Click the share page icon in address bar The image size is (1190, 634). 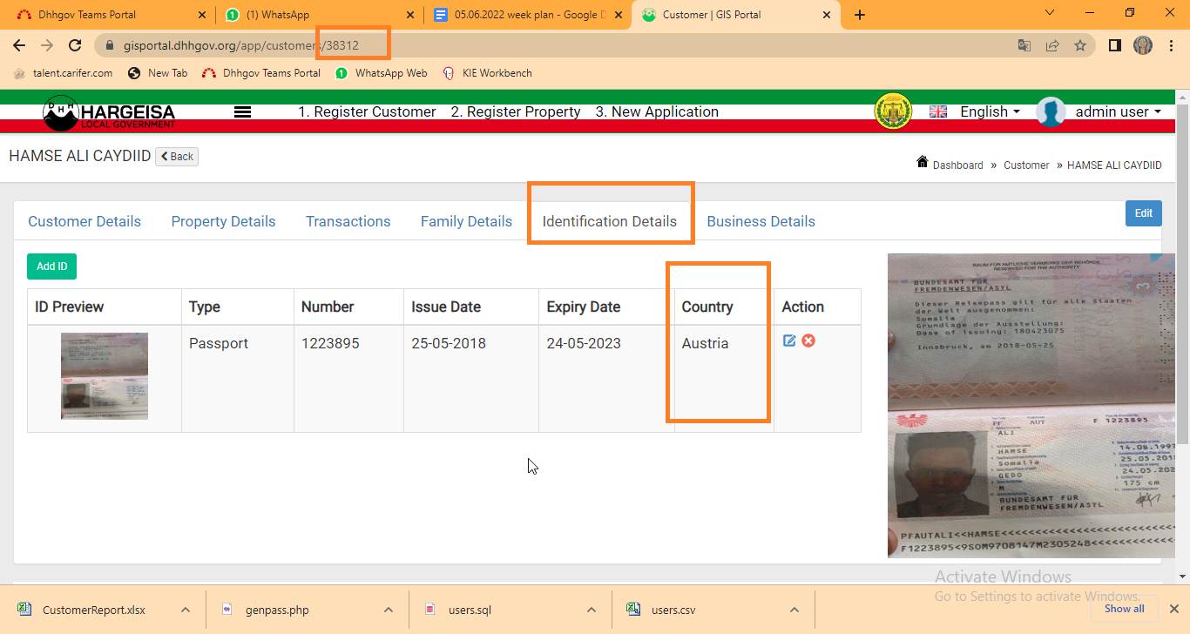pos(1052,45)
